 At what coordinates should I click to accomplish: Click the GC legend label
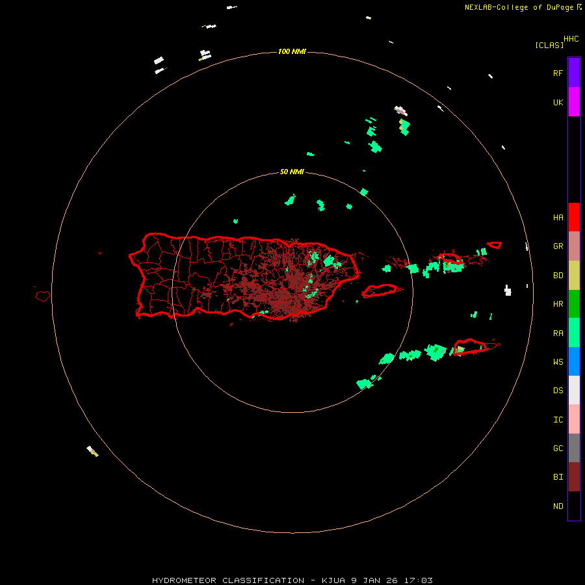558,448
